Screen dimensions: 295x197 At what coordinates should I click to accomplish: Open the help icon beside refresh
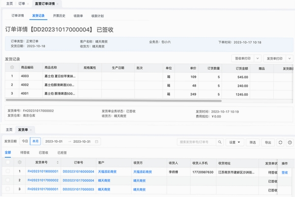[x=290, y=142]
